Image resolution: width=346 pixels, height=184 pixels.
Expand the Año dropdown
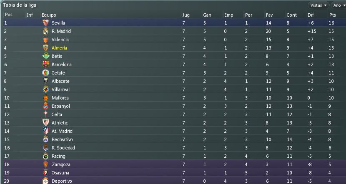pos(339,5)
